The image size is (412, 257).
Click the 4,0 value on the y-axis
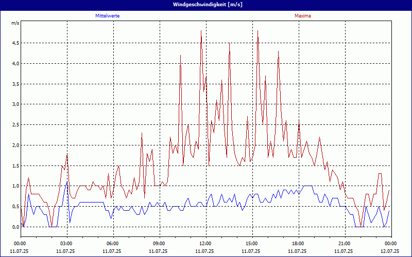[15, 64]
